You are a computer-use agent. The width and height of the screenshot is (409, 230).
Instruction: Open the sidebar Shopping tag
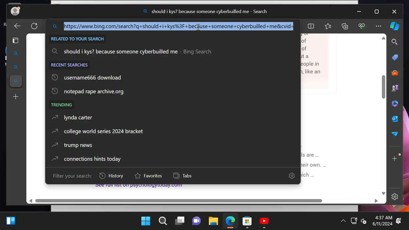[395, 57]
